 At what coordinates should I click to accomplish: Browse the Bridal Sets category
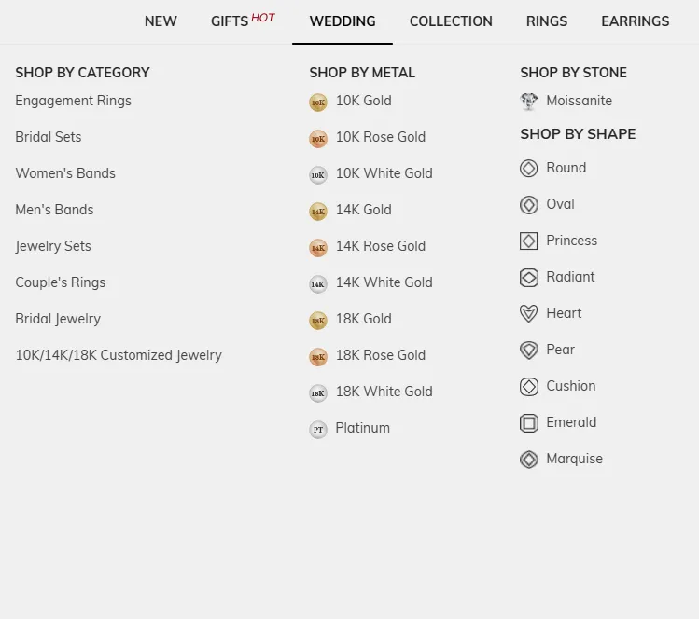49,137
